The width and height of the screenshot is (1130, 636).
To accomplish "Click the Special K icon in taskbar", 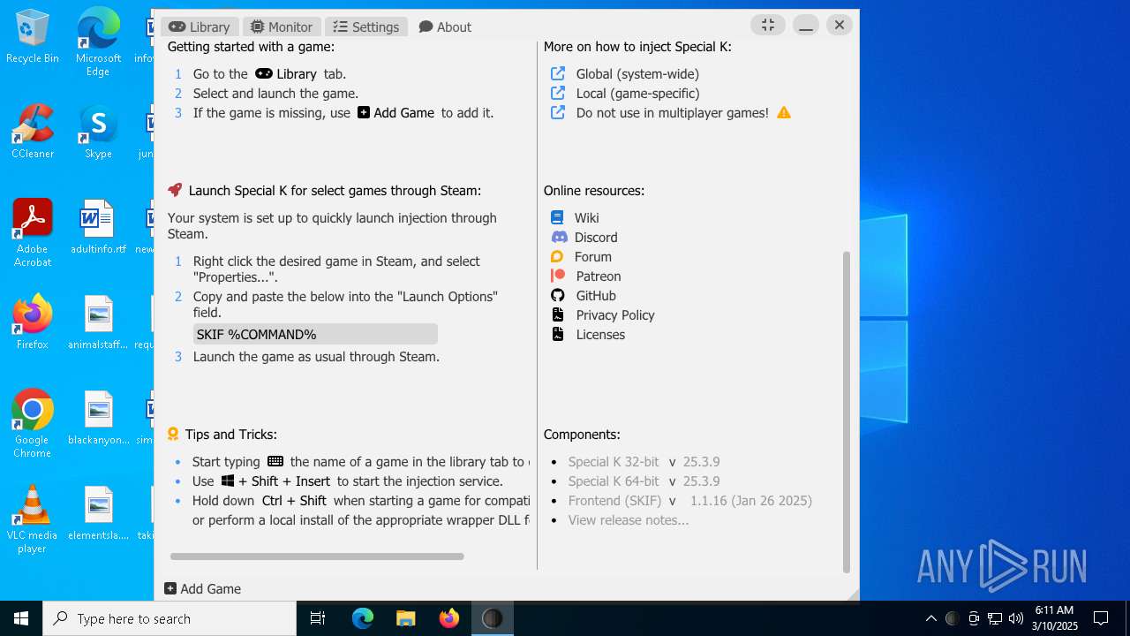I will [x=492, y=618].
